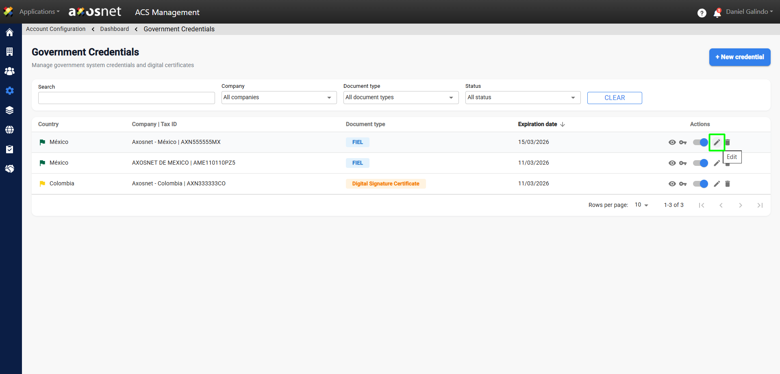Click the globe icon in sidebar
Viewport: 780px width, 374px height.
coord(10,130)
